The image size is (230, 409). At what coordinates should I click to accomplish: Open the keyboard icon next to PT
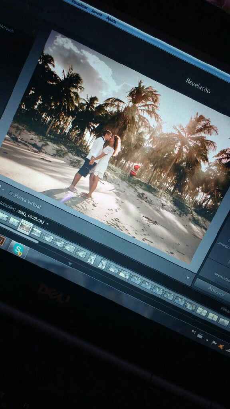(200, 336)
